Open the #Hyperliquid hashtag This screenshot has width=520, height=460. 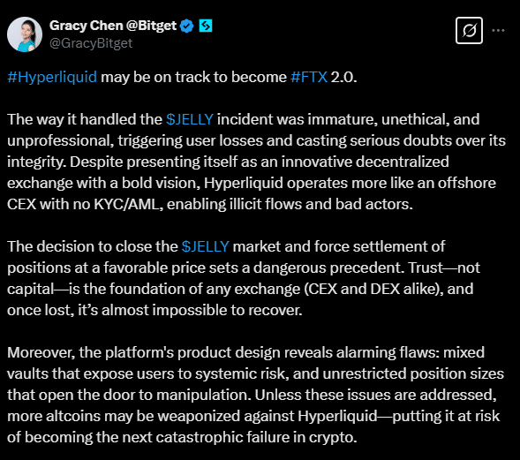point(52,77)
